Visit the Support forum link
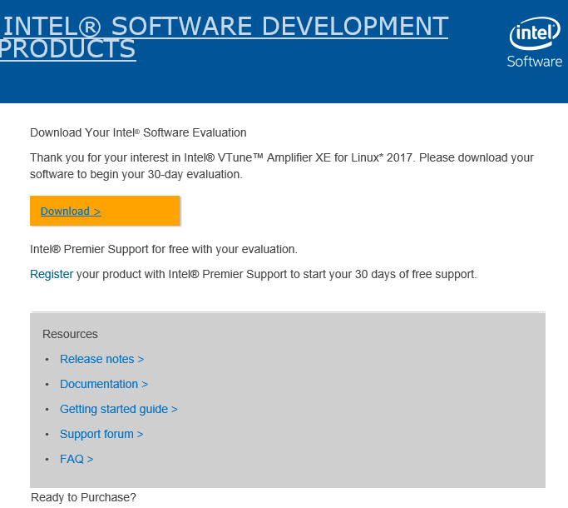This screenshot has width=568, height=508. 101,434
